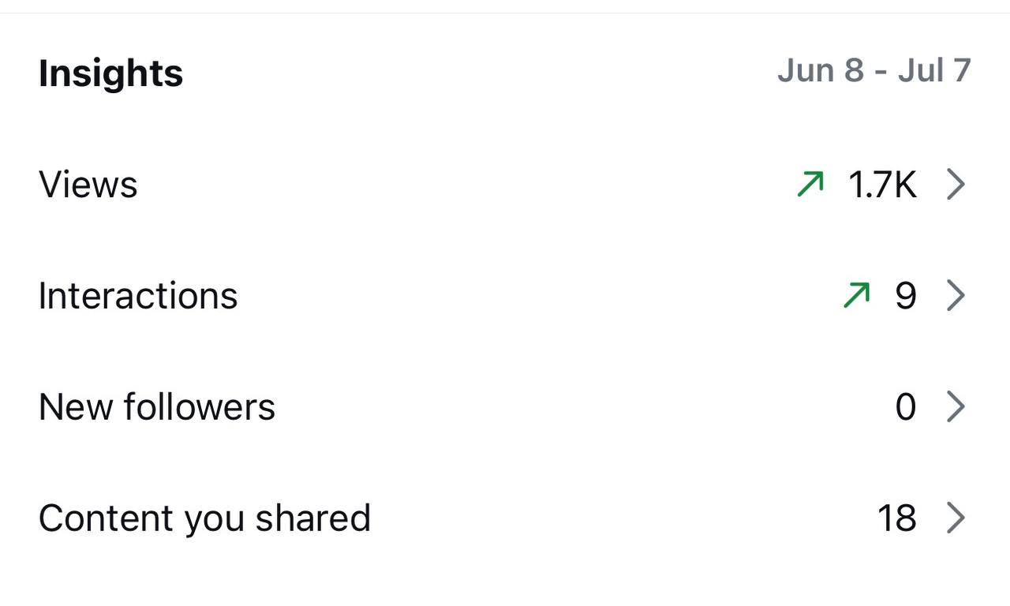
Task: Select the New followers label
Action: coord(157,407)
